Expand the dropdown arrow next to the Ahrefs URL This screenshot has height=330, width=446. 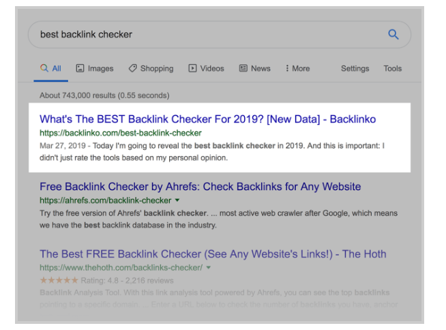177,200
